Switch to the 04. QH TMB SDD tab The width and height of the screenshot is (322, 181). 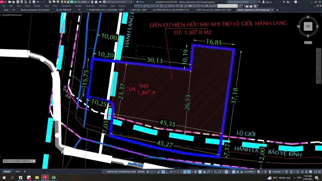(x=64, y=10)
